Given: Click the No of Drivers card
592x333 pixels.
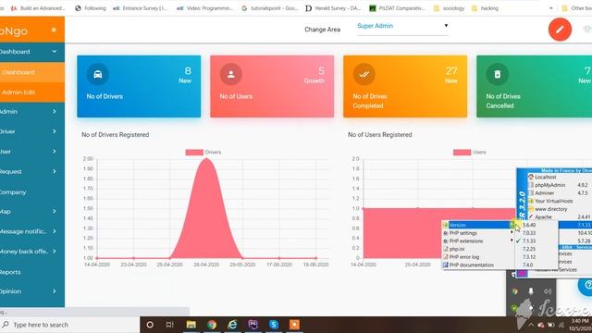Looking at the screenshot, I should (x=139, y=86).
